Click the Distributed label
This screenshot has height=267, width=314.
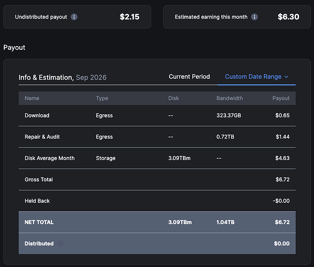click(x=39, y=243)
